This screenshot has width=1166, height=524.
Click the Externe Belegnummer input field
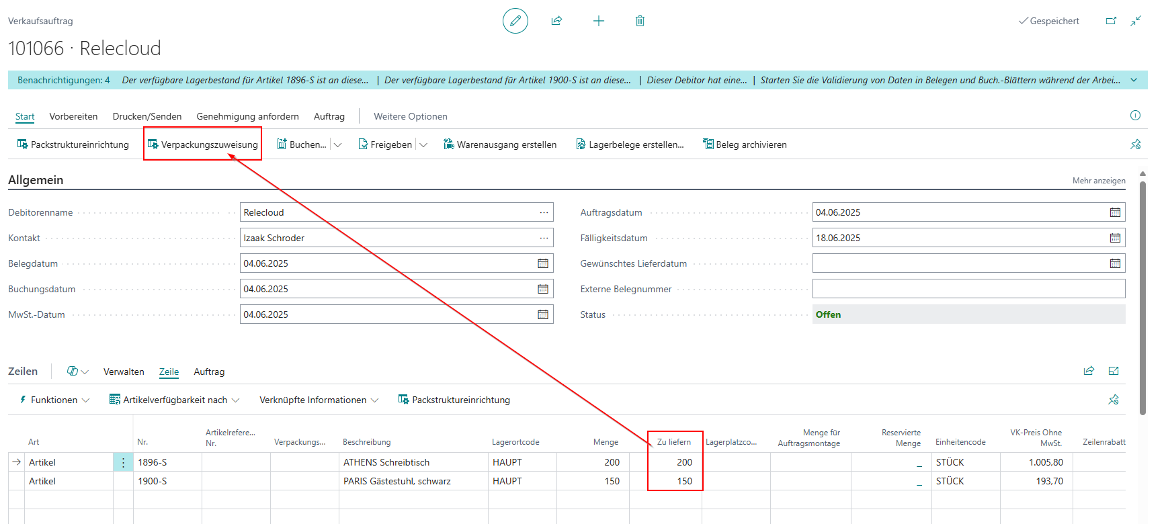pyautogui.click(x=968, y=289)
